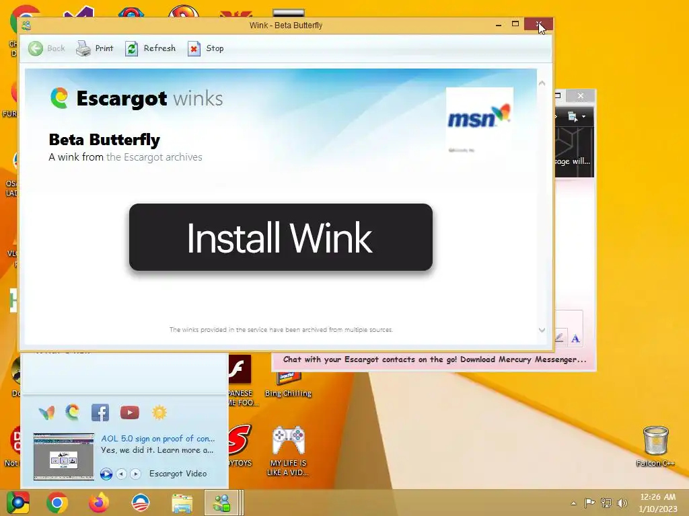Show hidden tray icons arrow

pyautogui.click(x=573, y=503)
